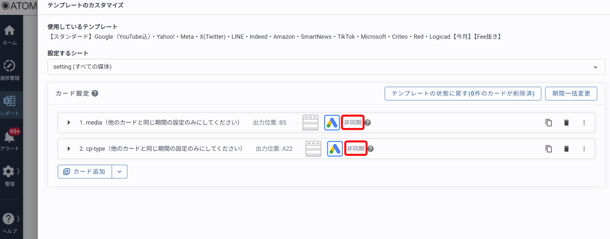The image size is (610, 239).
Task: Open more options menu for cp-type card
Action: (584, 149)
